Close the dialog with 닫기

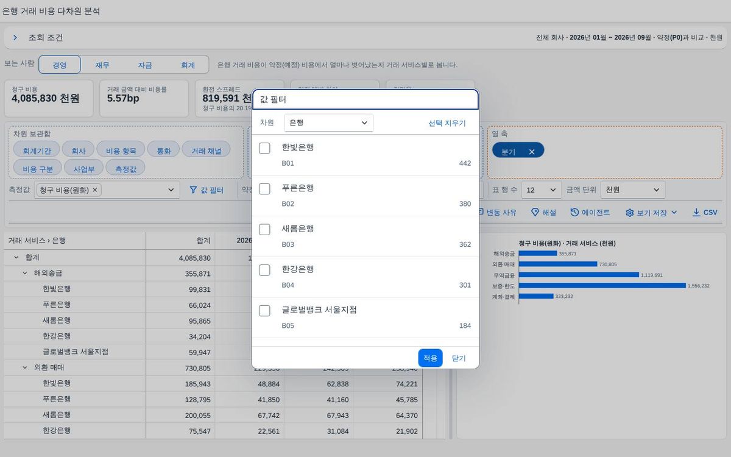pos(459,358)
